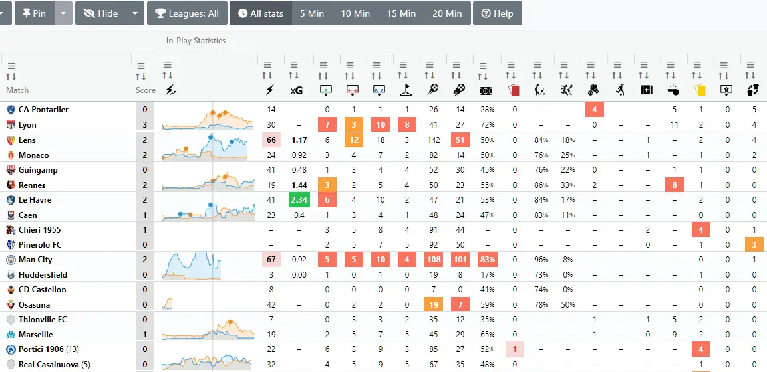Click the green 2.34 xG cell
Viewport: 767px width, 372px height.
tap(298, 200)
